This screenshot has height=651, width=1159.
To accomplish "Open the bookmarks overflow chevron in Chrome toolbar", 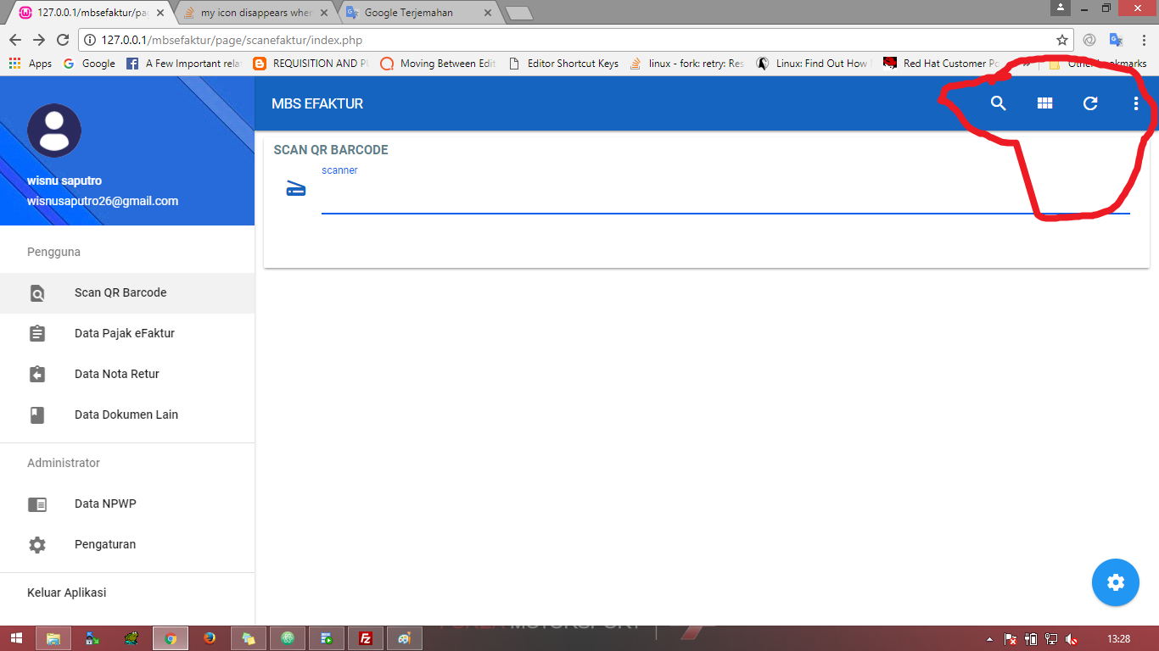I will (x=1027, y=63).
